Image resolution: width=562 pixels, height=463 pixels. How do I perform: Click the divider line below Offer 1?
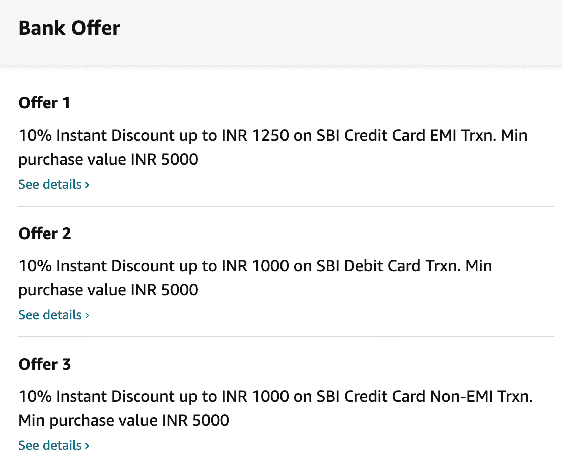286,206
